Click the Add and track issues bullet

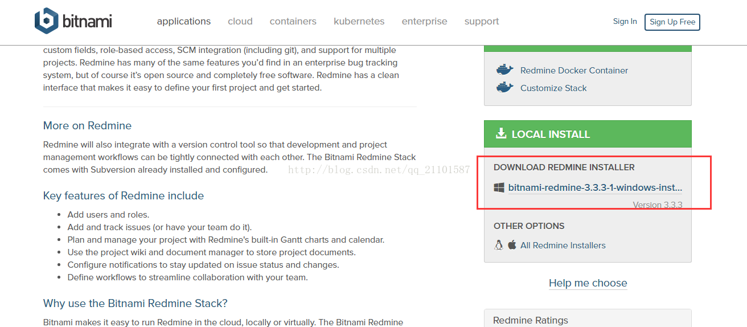[159, 227]
